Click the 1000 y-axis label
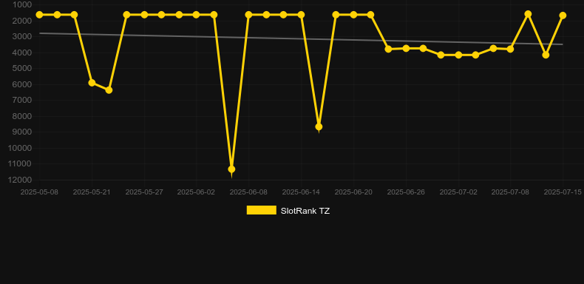 click(x=21, y=4)
